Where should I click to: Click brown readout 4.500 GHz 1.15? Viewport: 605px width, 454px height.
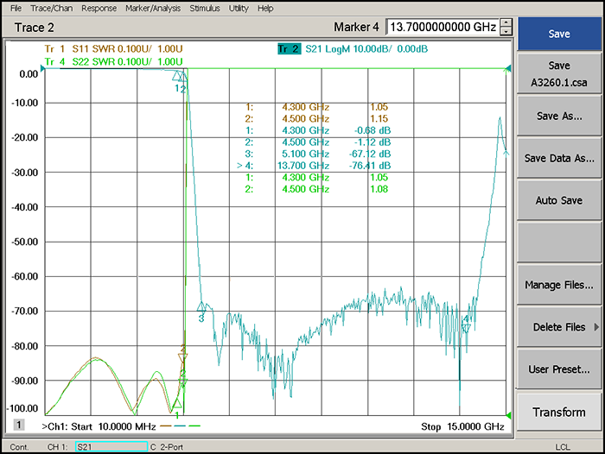pyautogui.click(x=317, y=119)
